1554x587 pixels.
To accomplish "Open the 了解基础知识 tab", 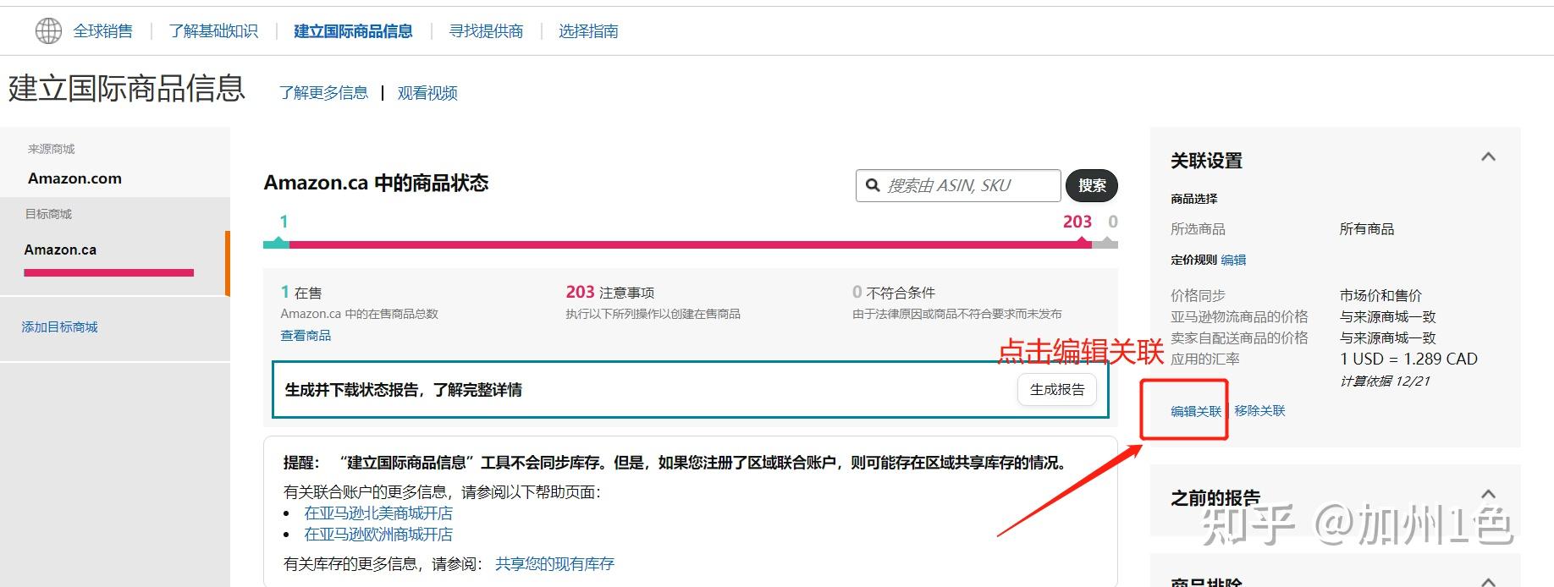I will pos(213,31).
